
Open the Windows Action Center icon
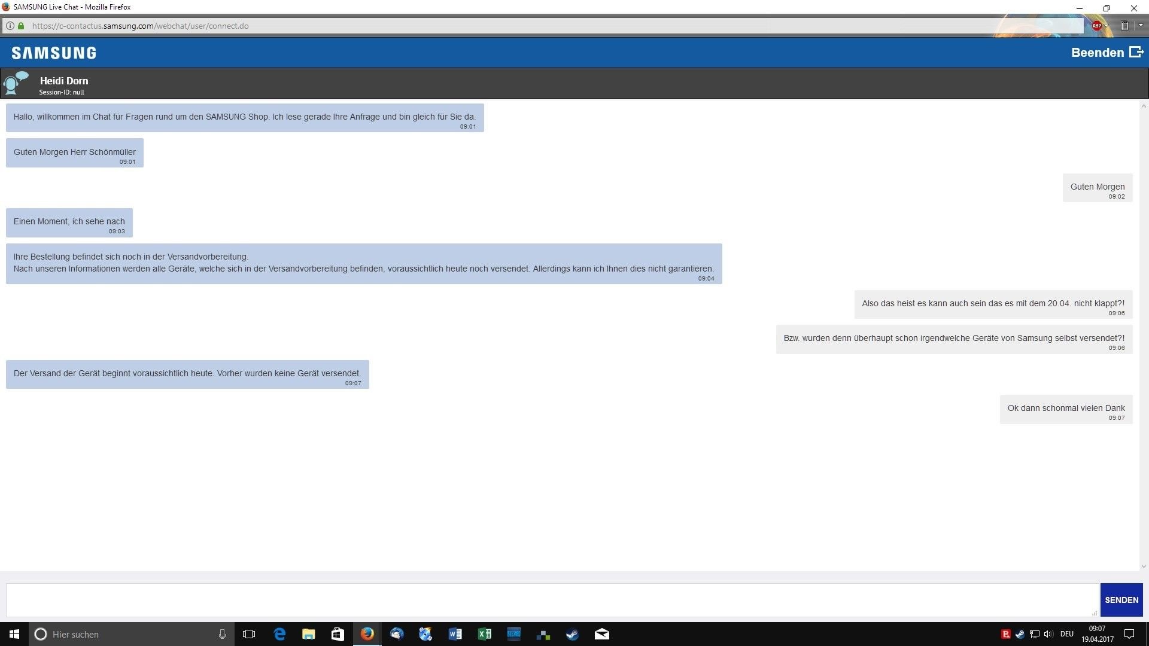[x=1129, y=634]
